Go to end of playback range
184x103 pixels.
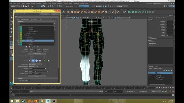pos(173,88)
